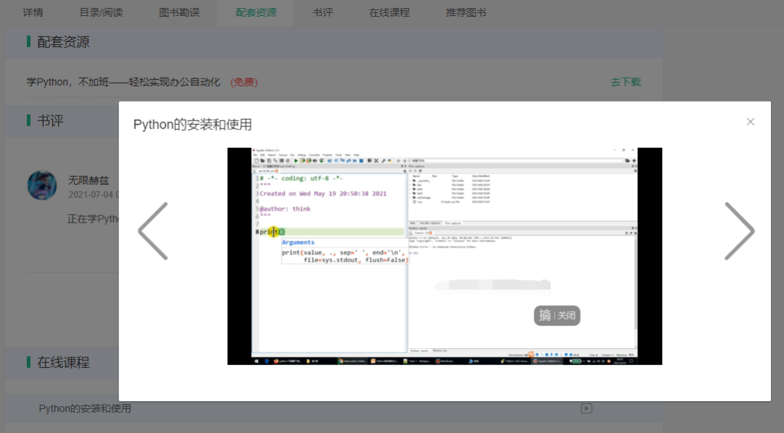784x433 pixels.
Task: Play the Spyder video preview
Action: pyautogui.click(x=444, y=256)
